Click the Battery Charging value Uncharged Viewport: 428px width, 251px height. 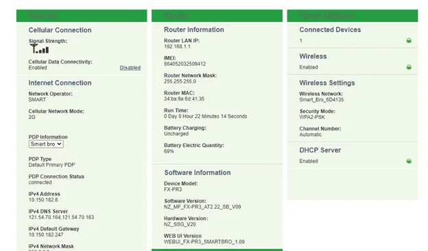176,133
